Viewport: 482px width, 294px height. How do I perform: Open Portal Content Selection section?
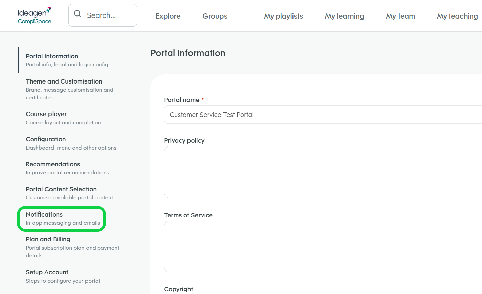(x=69, y=193)
